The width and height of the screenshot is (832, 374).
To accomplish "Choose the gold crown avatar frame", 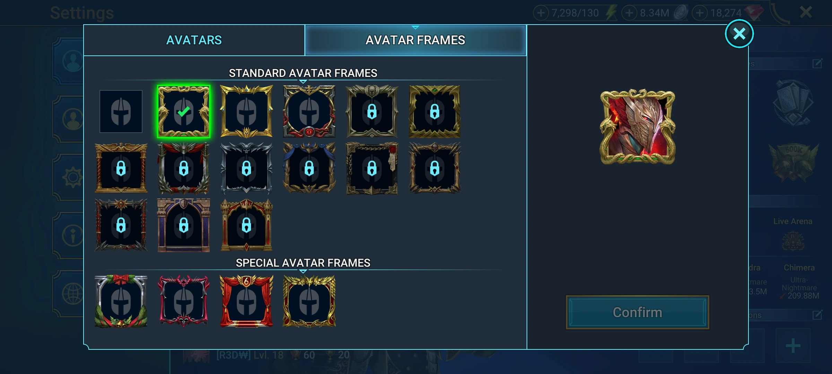I will [x=246, y=112].
